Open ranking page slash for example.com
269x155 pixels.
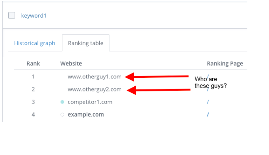[x=208, y=115]
